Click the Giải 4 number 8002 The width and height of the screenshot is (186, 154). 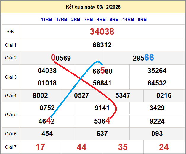(x=40, y=95)
